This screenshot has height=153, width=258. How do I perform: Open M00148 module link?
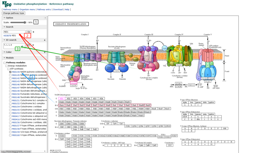click(16, 97)
